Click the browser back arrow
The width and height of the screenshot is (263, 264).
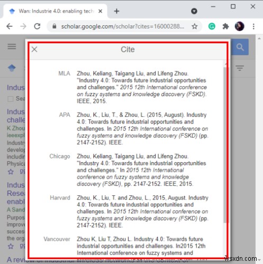[x=10, y=26]
